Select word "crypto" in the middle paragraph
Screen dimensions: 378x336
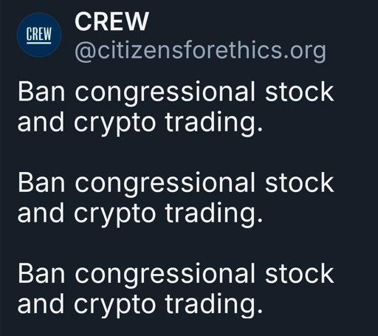click(x=114, y=215)
